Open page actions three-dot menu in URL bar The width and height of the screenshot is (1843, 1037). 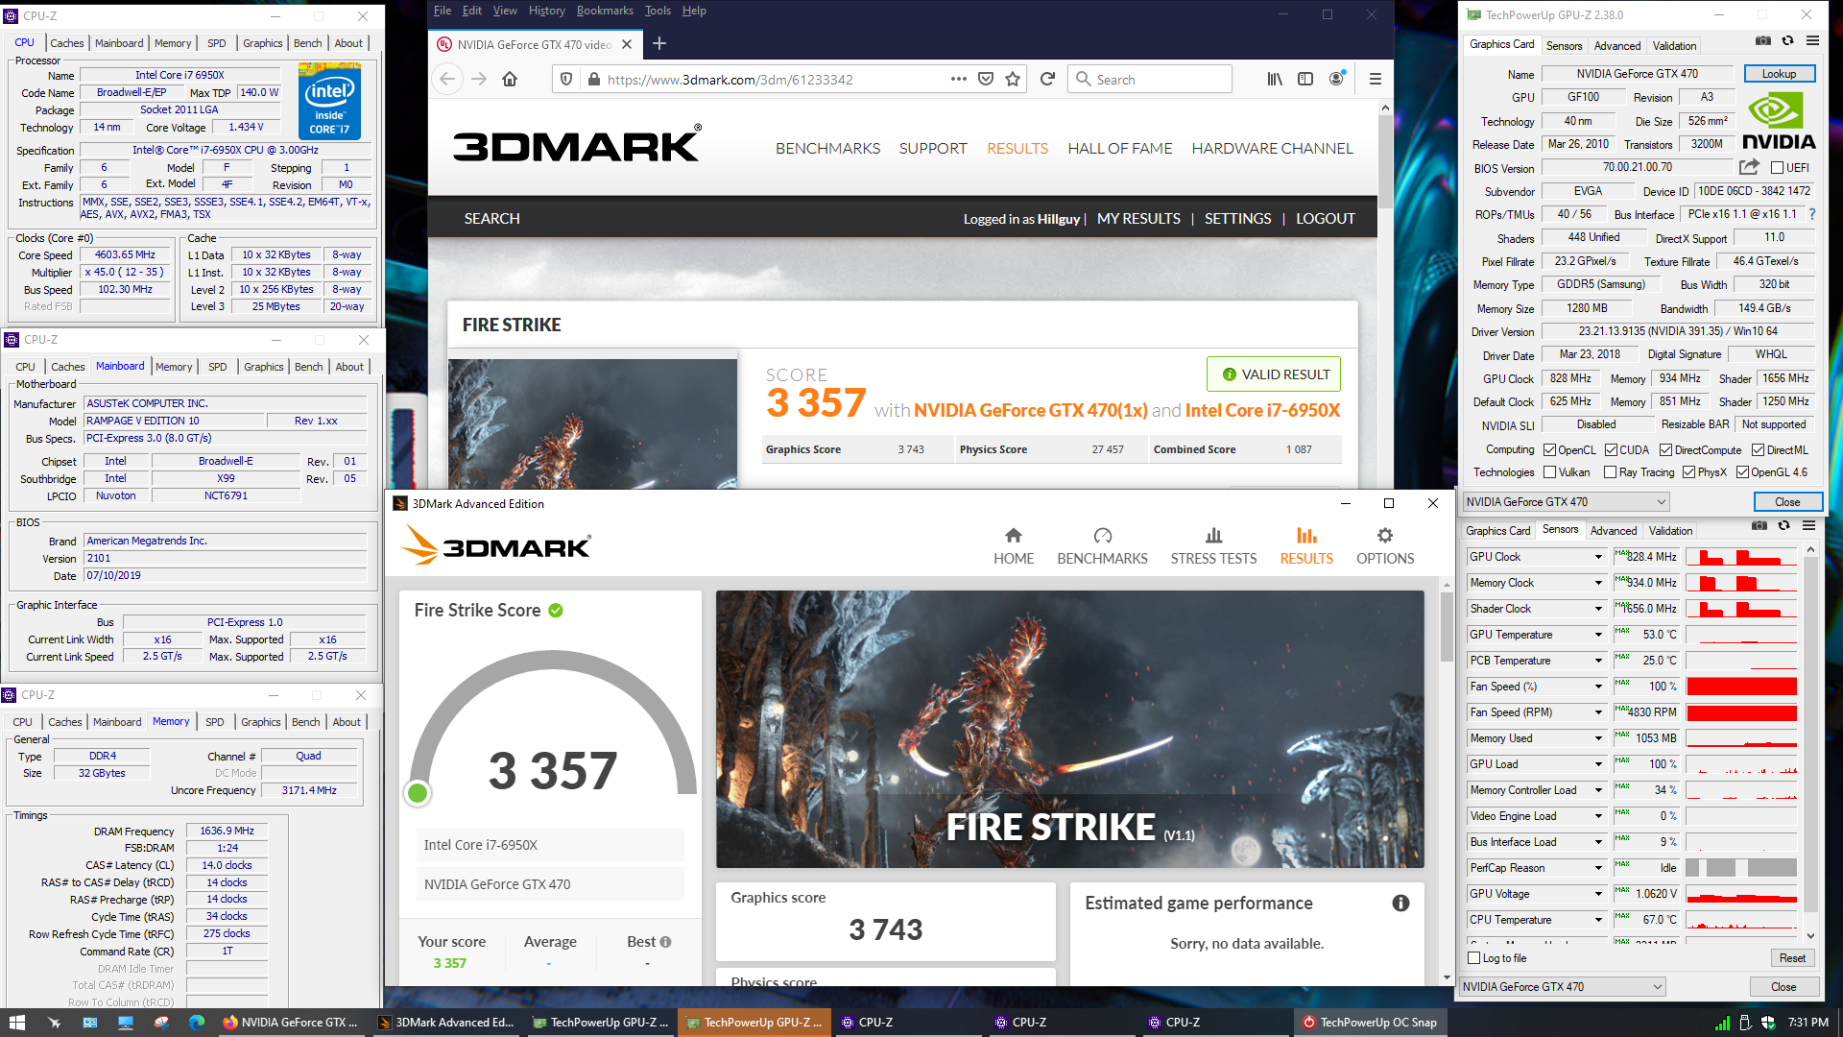(x=958, y=79)
